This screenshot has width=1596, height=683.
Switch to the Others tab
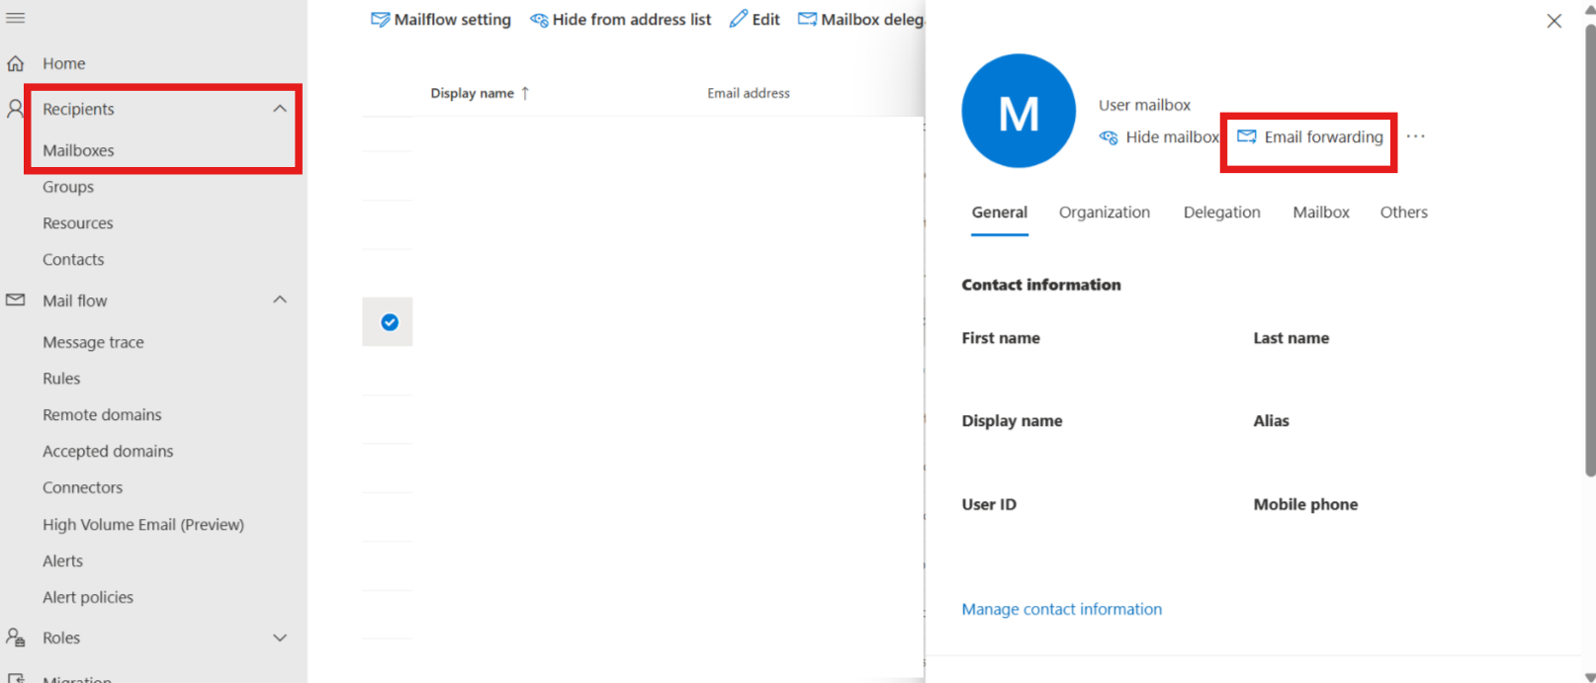point(1404,213)
